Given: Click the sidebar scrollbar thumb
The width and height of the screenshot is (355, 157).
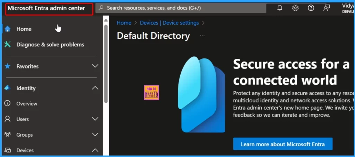Looking at the screenshot, I should pyautogui.click(x=106, y=64).
